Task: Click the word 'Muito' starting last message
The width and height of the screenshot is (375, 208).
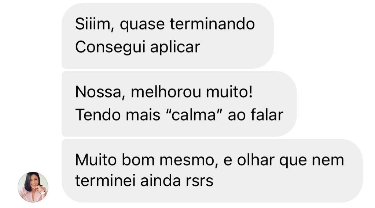Action: 96,160
